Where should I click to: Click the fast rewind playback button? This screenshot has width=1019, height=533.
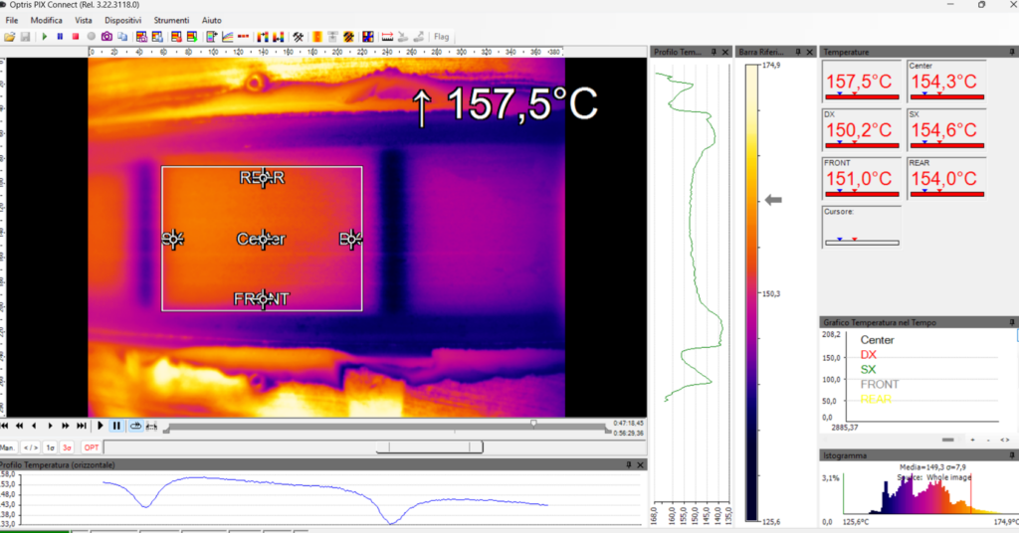pyautogui.click(x=20, y=426)
